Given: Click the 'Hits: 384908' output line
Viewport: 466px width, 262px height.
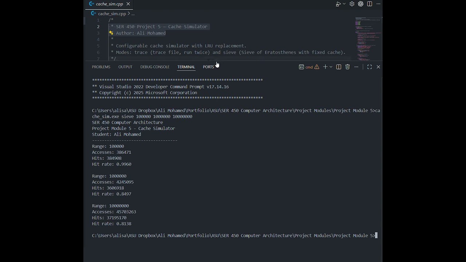Looking at the screenshot, I should click(107, 158).
